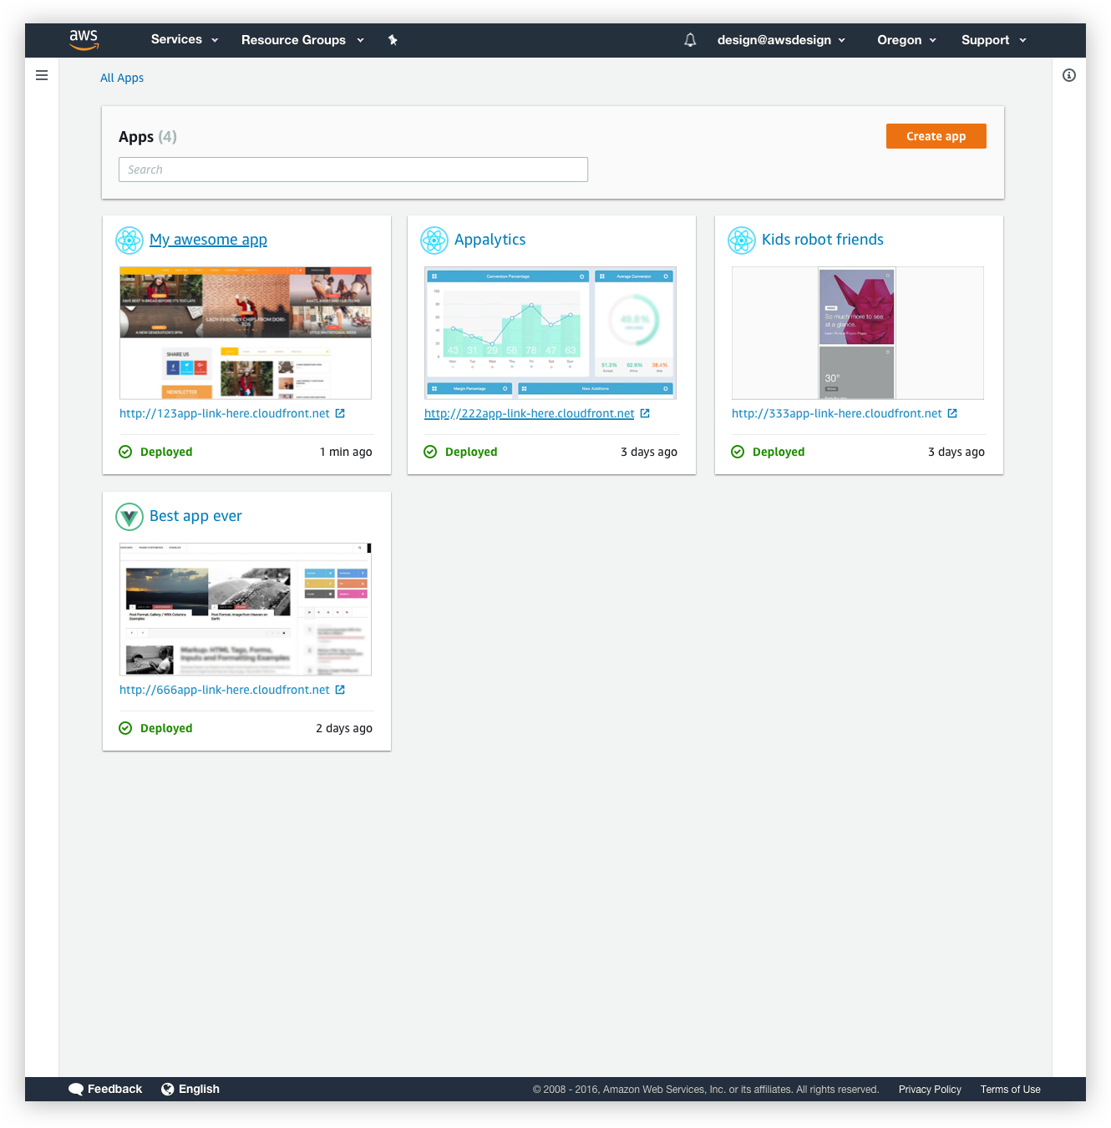Click the Kids robot friends preview thumbnail
1111x1128 pixels.
(858, 333)
